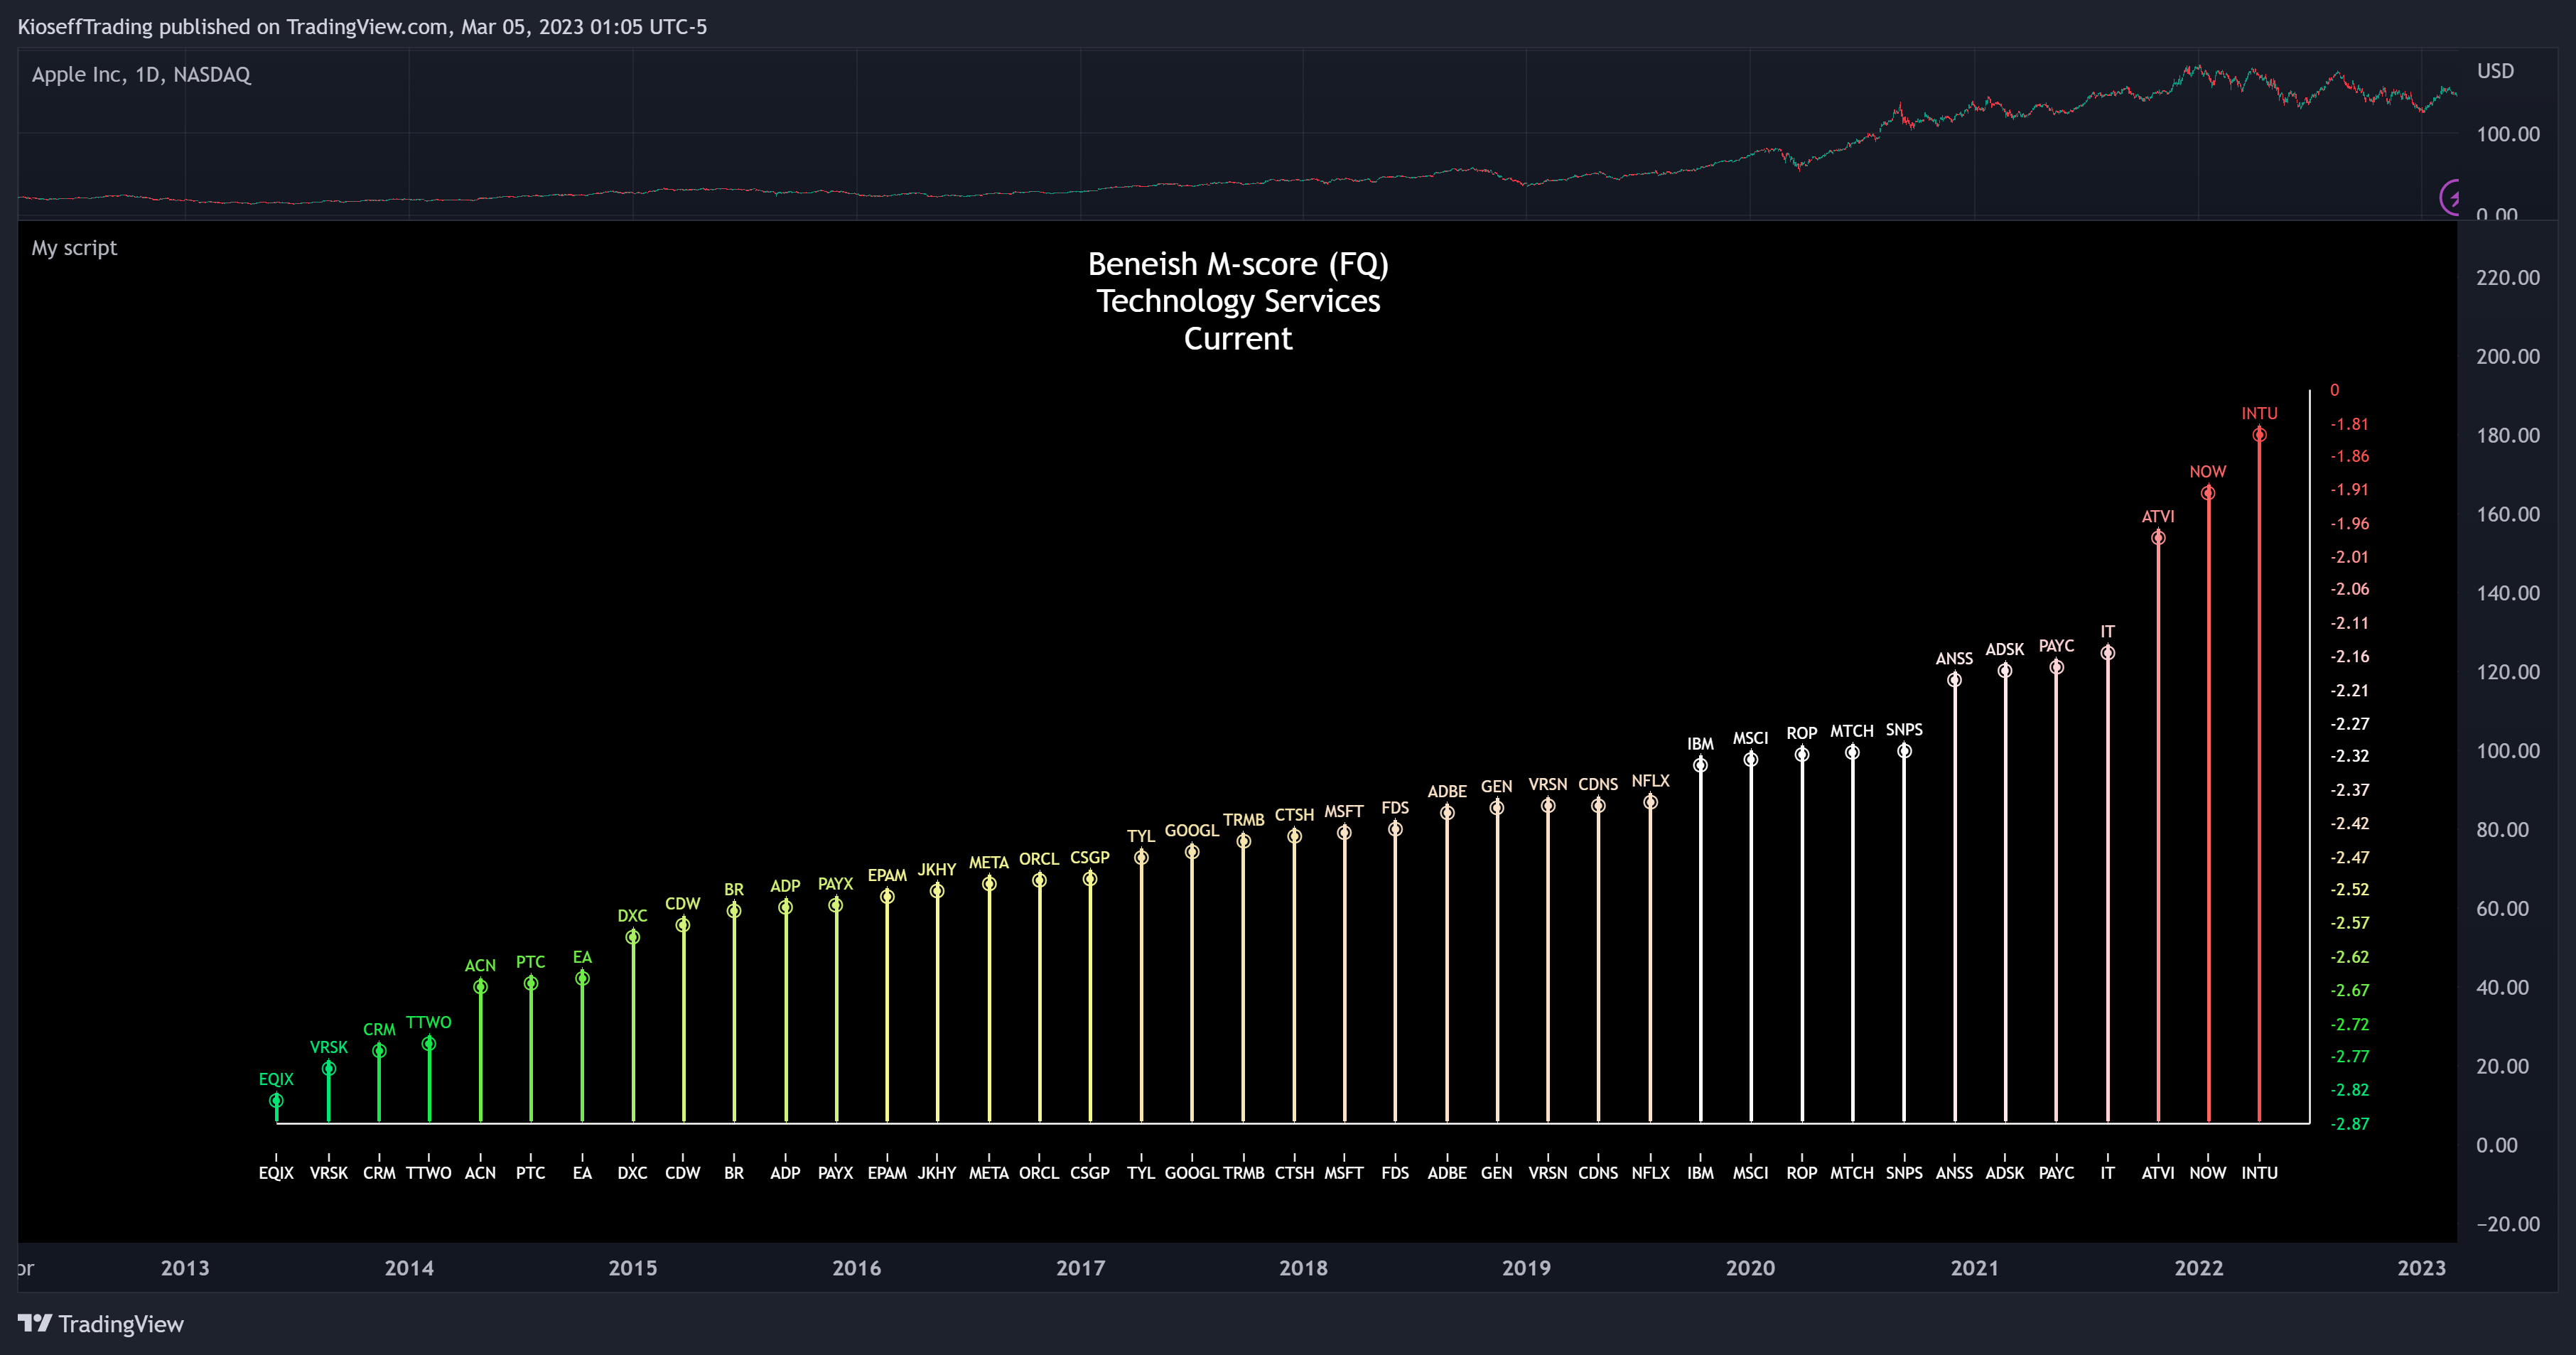The width and height of the screenshot is (2576, 1355).
Task: Click the purple lightning icon near price axis
Action: [x=2449, y=197]
